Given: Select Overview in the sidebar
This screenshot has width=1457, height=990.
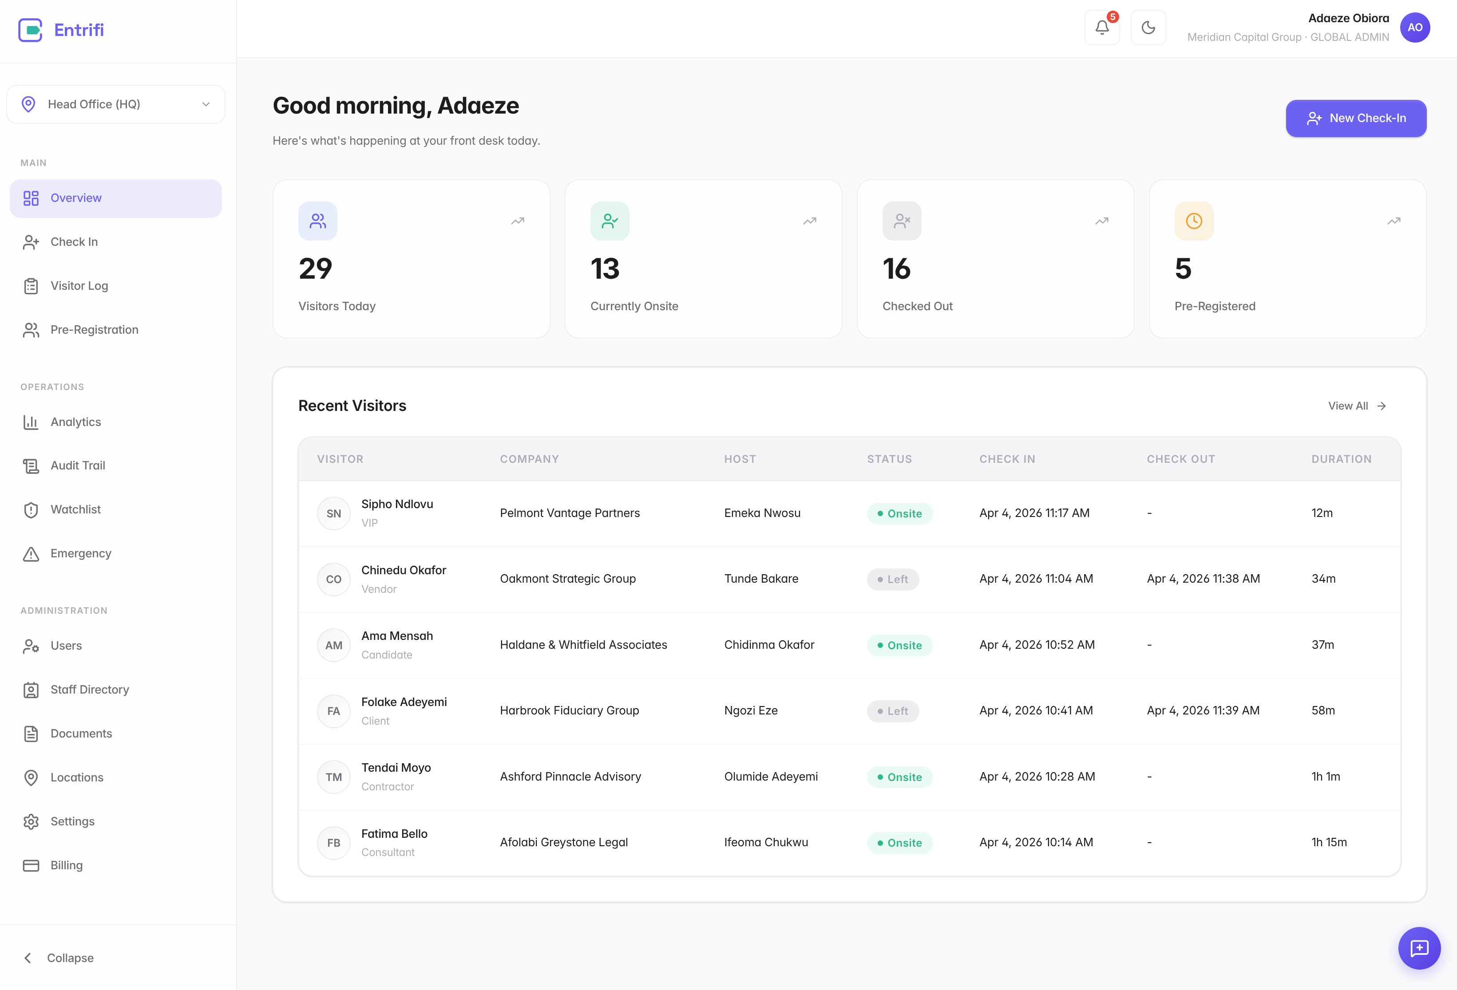Looking at the screenshot, I should point(116,198).
